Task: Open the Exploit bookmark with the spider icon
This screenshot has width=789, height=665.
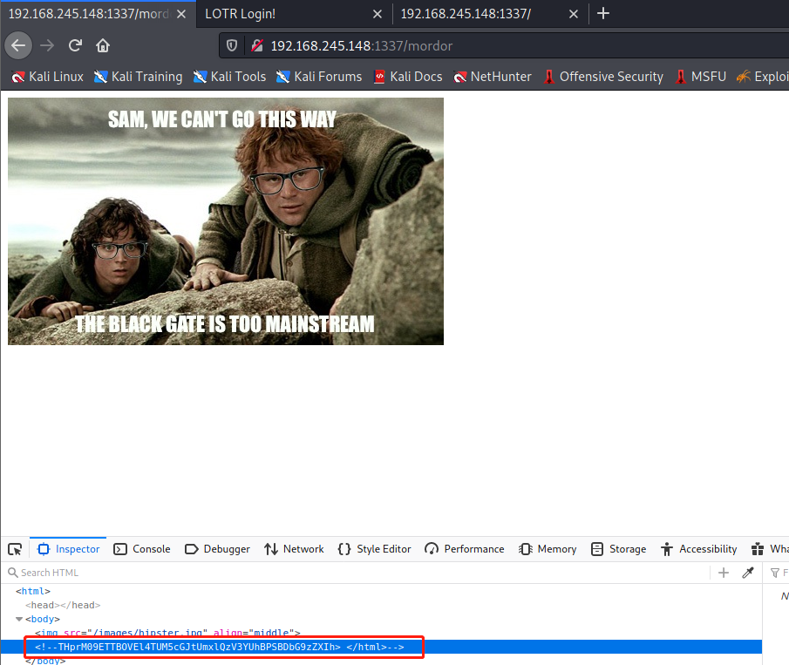Action: coord(762,77)
